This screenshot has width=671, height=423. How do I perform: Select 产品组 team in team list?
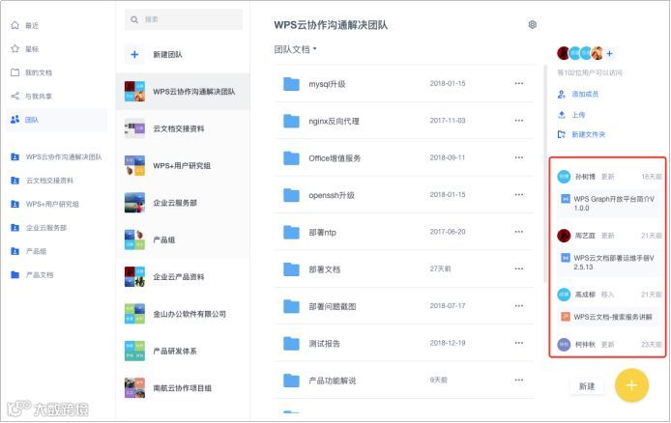(183, 240)
